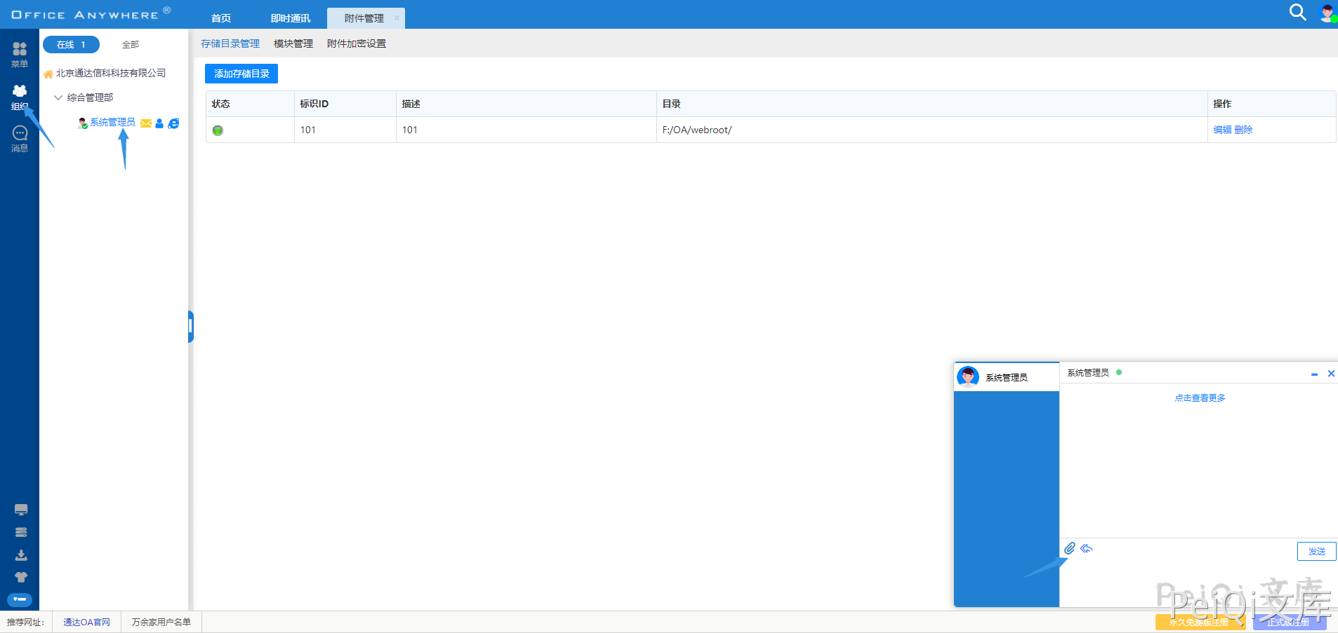
Task: Click the 系统管理员 avatar in chat contact list
Action: point(968,376)
